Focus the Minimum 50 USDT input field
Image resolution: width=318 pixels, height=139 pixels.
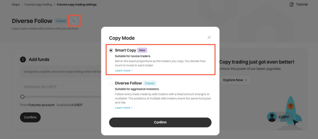(x=59, y=87)
